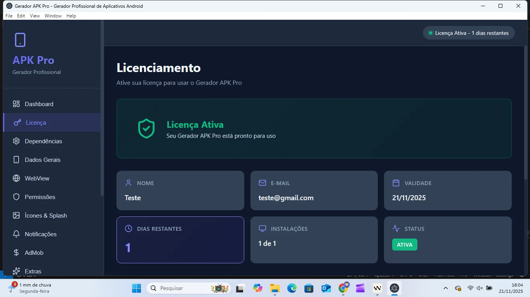Click the Dias Restantes card
This screenshot has width=530, height=297.
(x=180, y=240)
